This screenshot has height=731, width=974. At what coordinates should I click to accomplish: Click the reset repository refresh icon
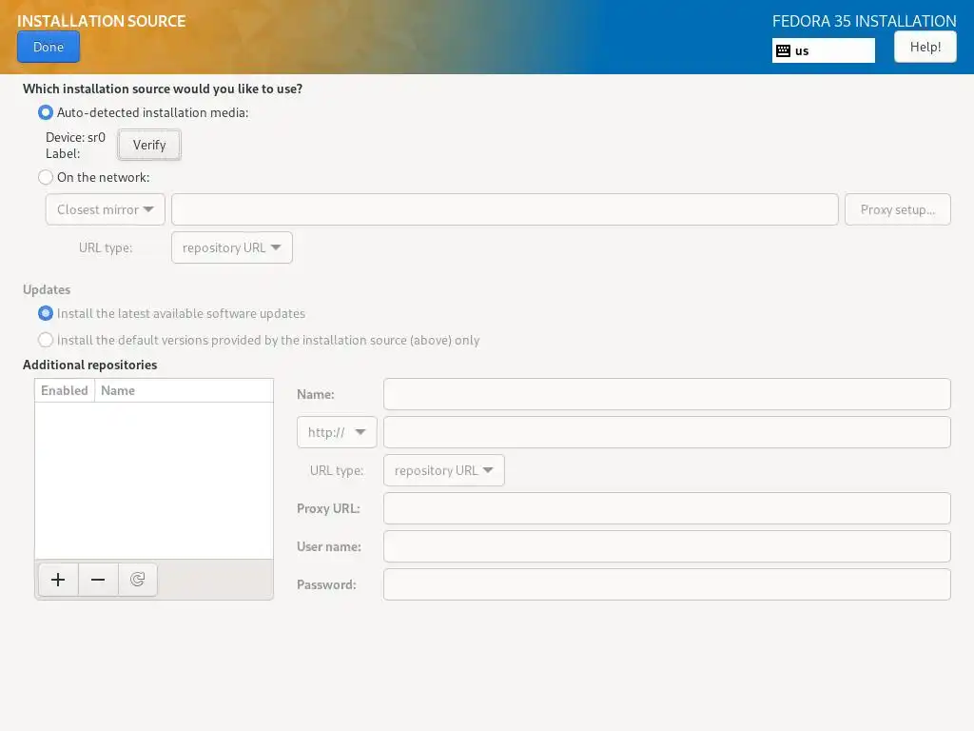tap(137, 580)
